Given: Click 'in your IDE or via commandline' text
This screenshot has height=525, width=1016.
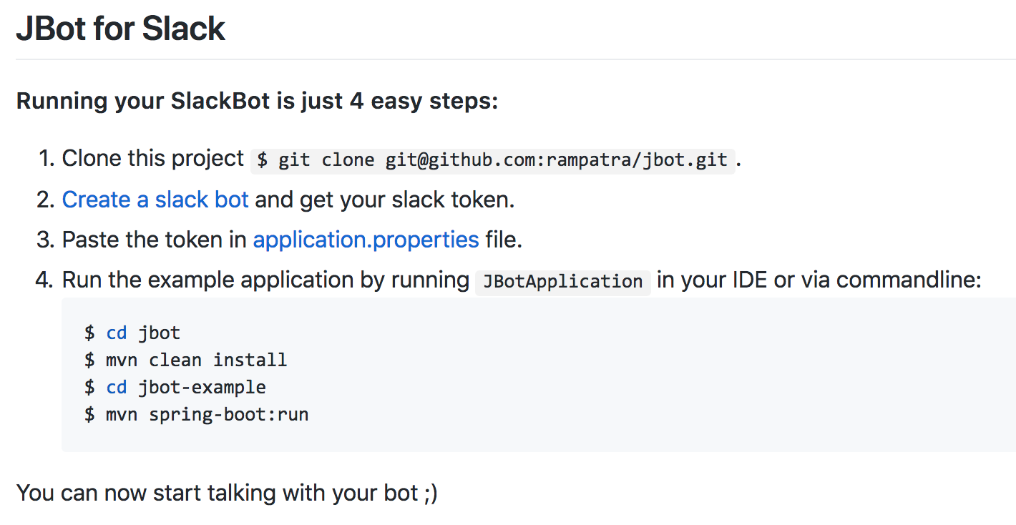Looking at the screenshot, I should click(x=819, y=280).
